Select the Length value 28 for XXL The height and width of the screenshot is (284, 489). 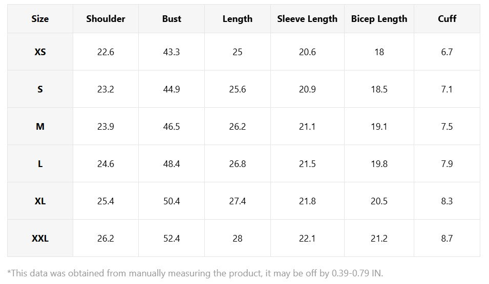[x=238, y=239]
